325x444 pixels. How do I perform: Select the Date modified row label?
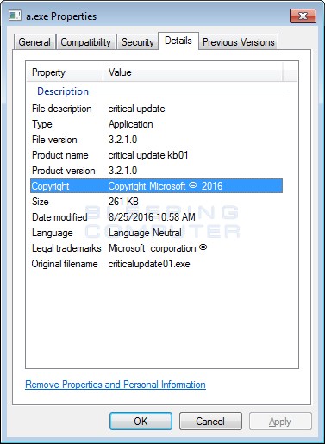point(59,217)
